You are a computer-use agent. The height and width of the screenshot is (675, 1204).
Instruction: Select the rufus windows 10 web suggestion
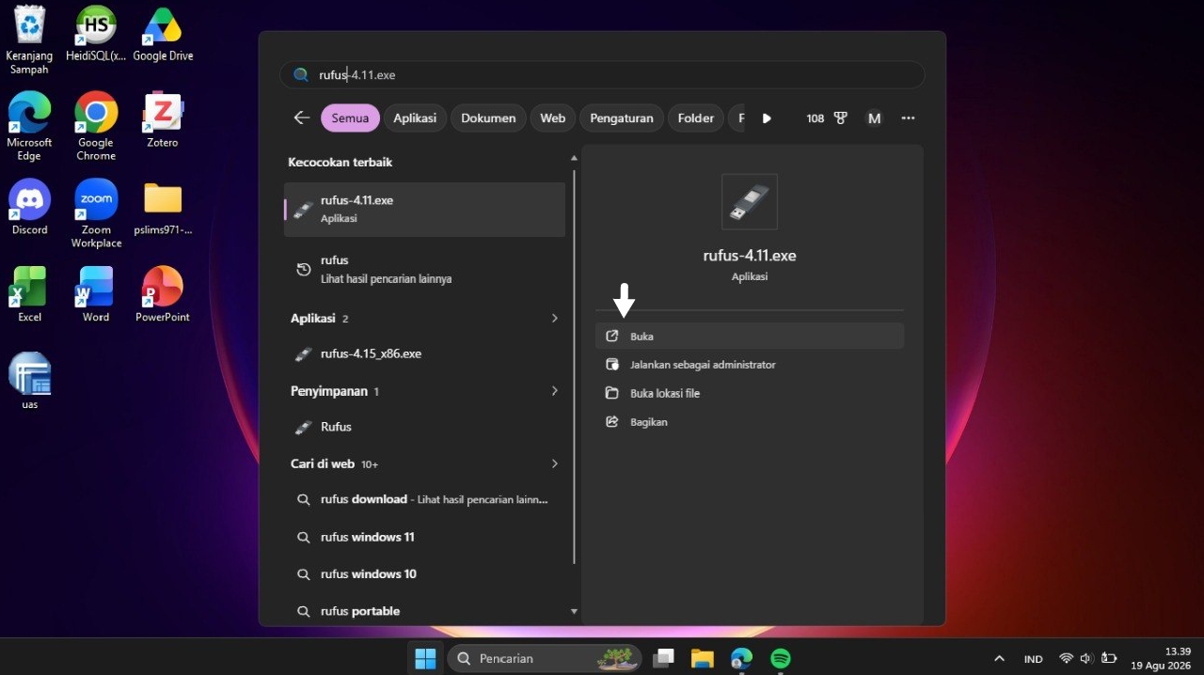[425, 573]
